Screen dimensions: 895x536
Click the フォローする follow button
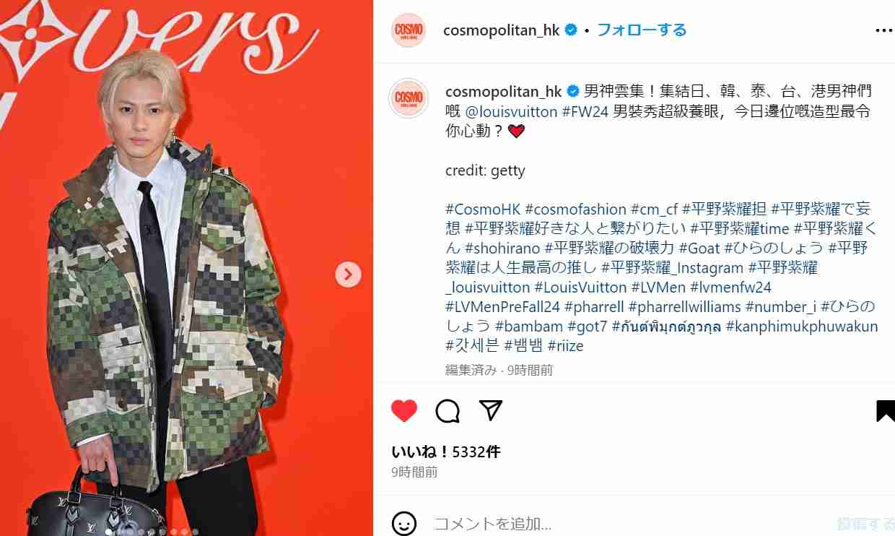point(642,30)
